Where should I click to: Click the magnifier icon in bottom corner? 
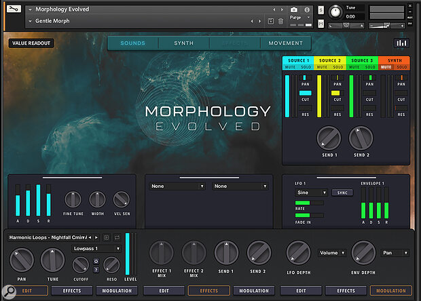[8, 292]
